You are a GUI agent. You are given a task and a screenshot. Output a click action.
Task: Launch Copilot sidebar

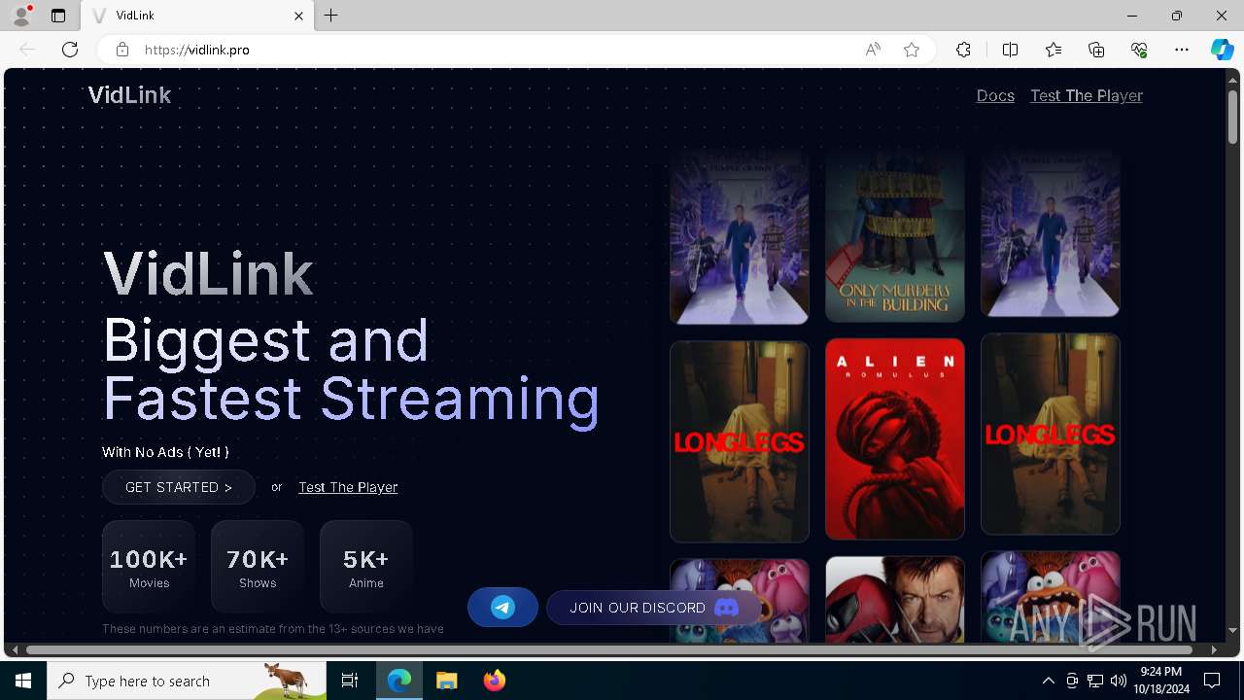(x=1222, y=50)
